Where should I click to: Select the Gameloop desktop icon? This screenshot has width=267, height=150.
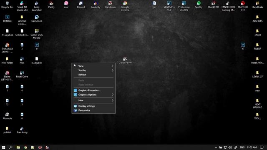(x=37, y=18)
